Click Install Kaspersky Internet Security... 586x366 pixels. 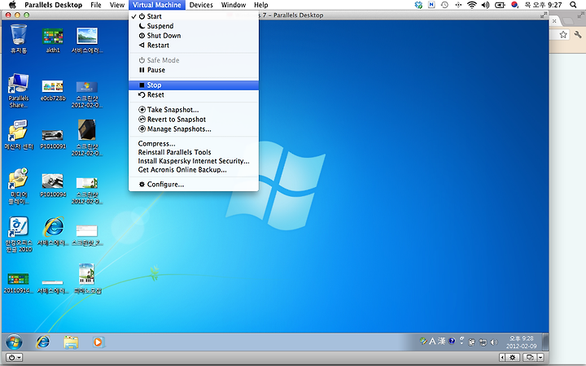193,161
